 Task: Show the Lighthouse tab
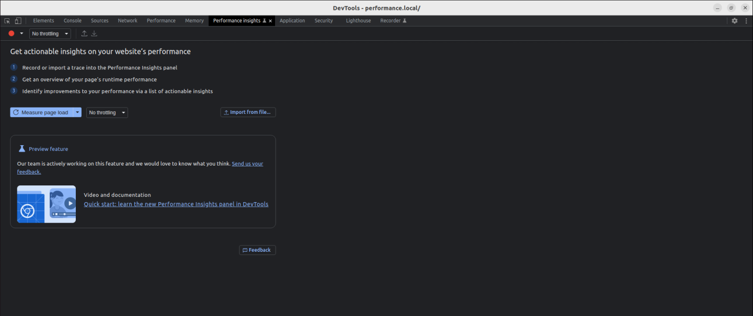coord(358,21)
